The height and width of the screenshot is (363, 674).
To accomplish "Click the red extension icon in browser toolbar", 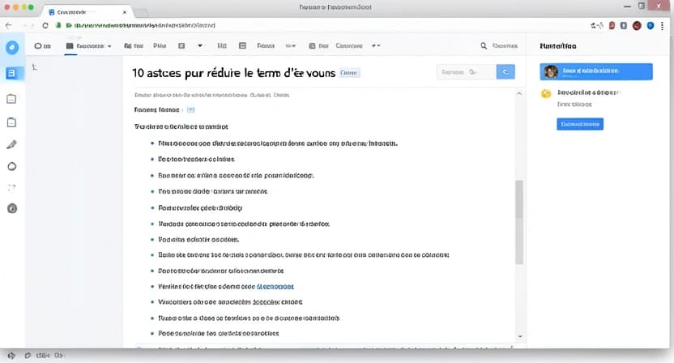I will (612, 26).
